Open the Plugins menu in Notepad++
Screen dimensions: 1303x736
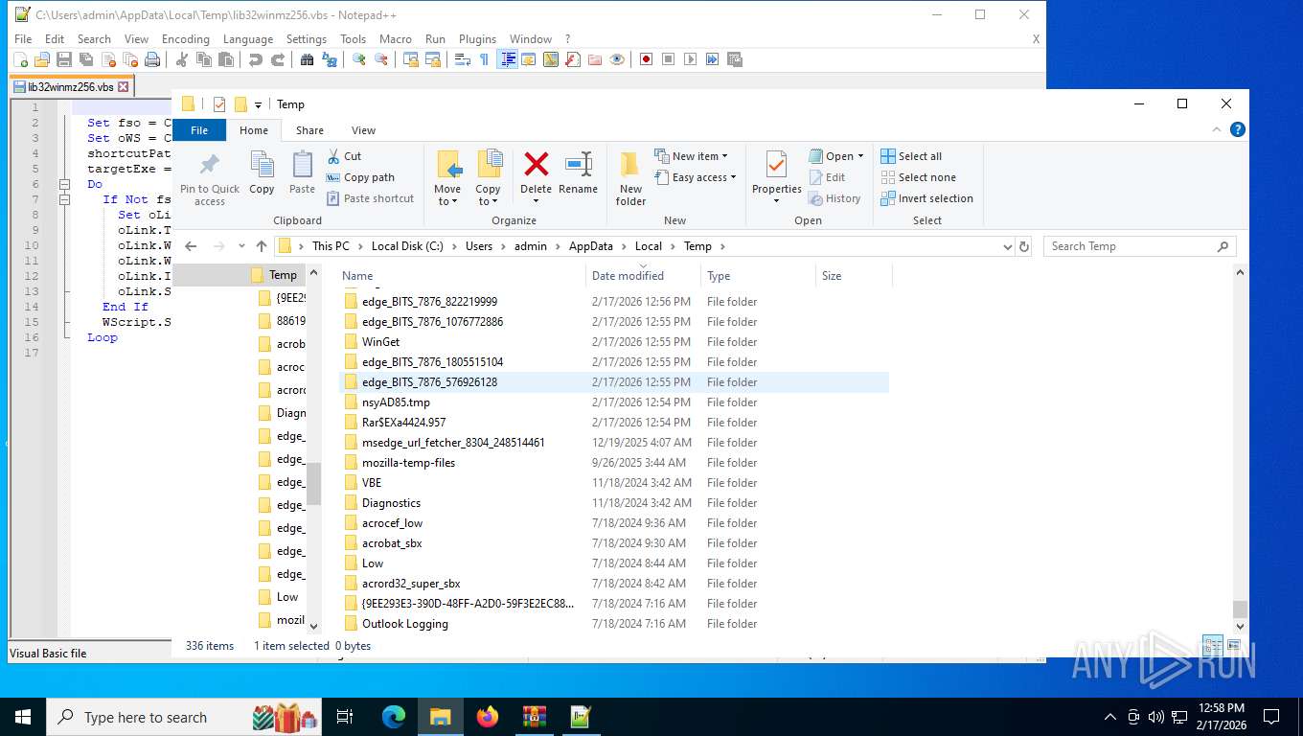(477, 39)
